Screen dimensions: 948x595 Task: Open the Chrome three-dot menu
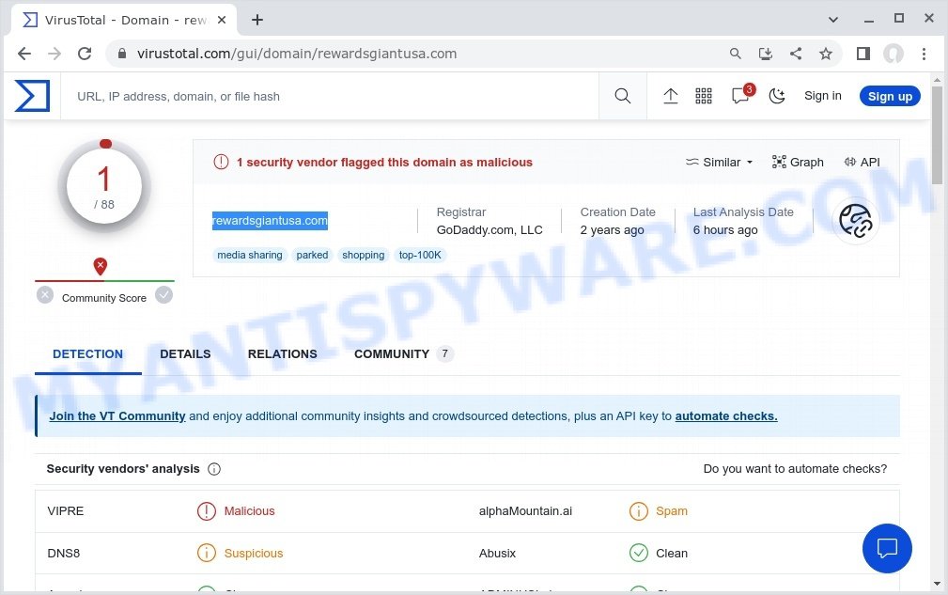coord(924,54)
